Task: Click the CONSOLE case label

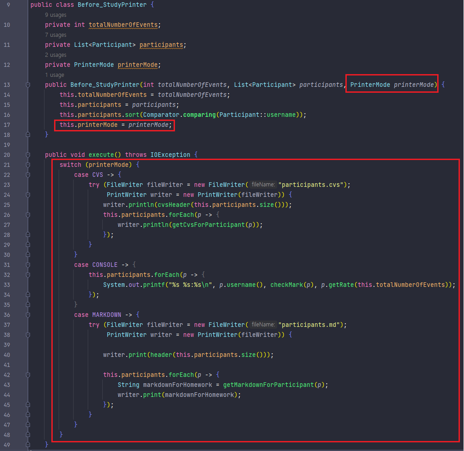Action: tap(105, 265)
